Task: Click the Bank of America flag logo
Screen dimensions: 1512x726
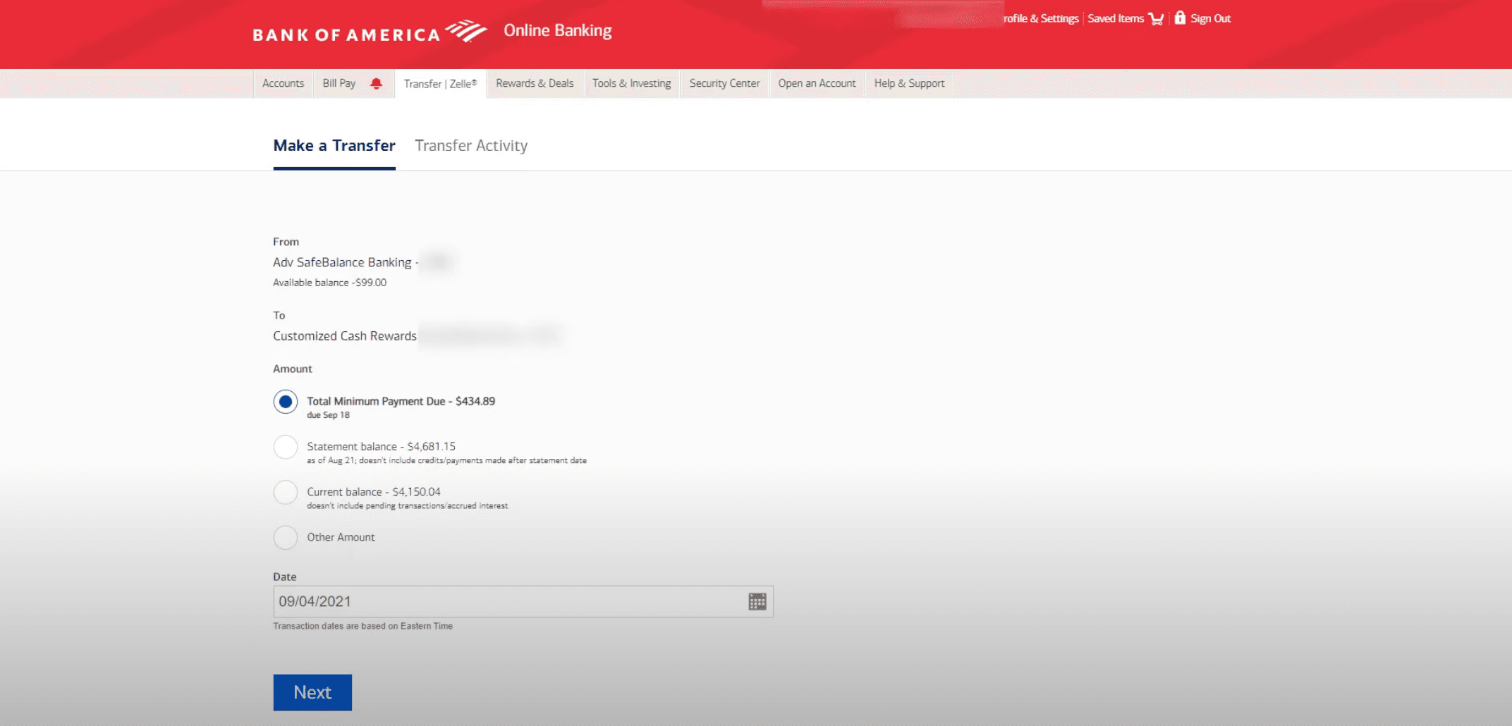Action: tap(466, 32)
